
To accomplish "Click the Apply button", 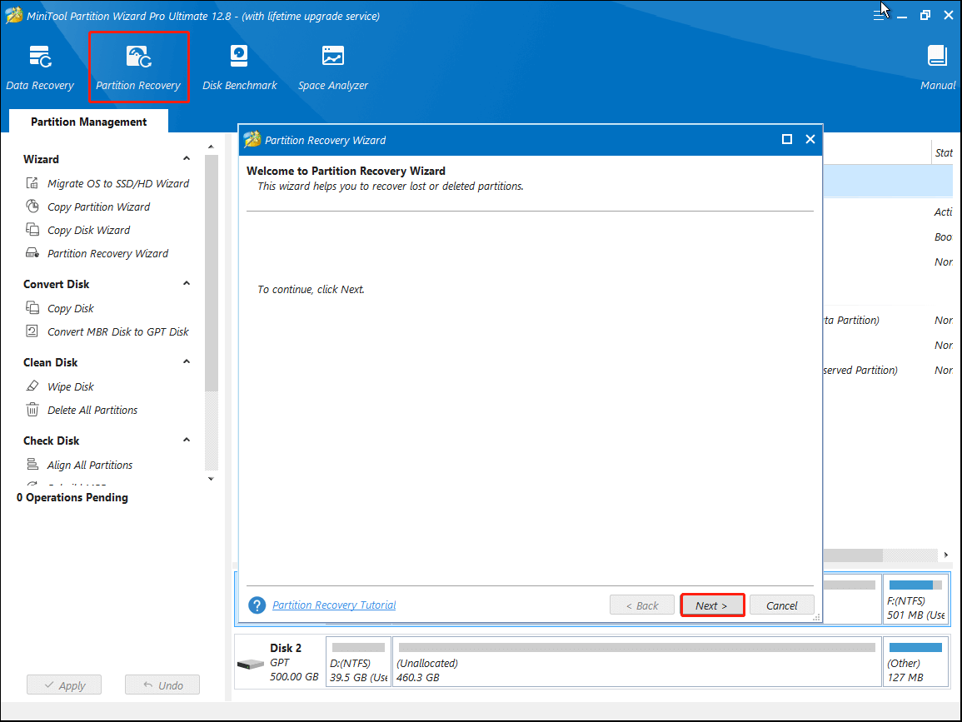I will (64, 685).
